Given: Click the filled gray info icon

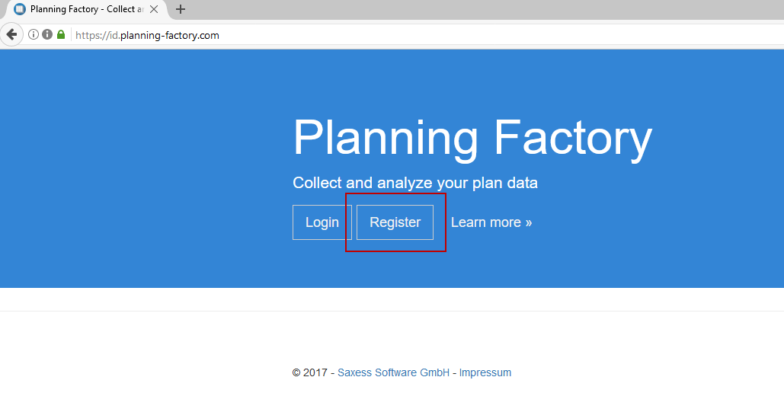Looking at the screenshot, I should pyautogui.click(x=46, y=34).
